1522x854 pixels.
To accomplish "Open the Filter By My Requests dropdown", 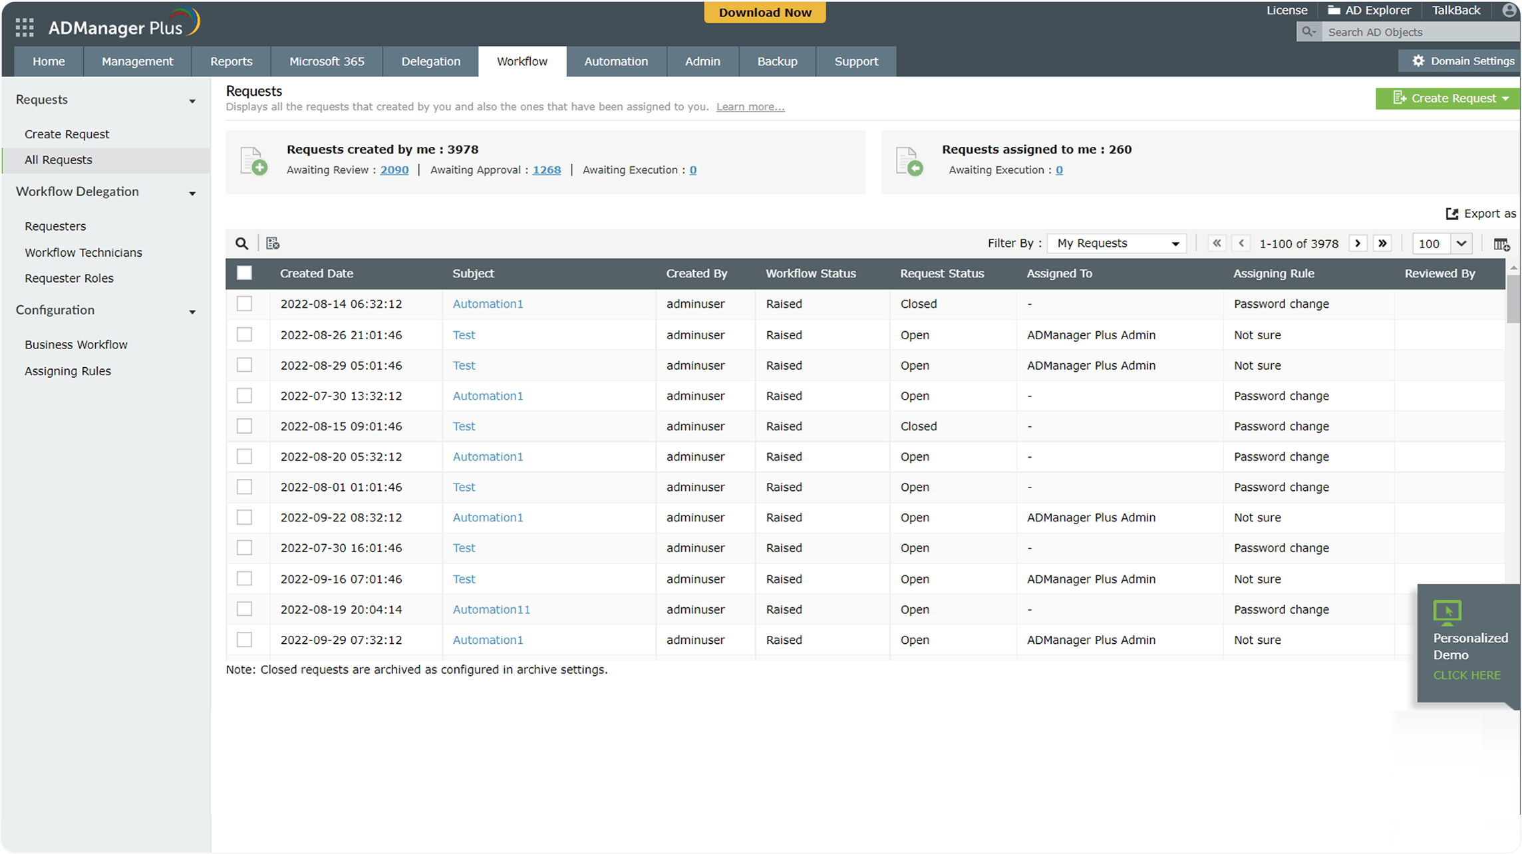I will point(1118,243).
